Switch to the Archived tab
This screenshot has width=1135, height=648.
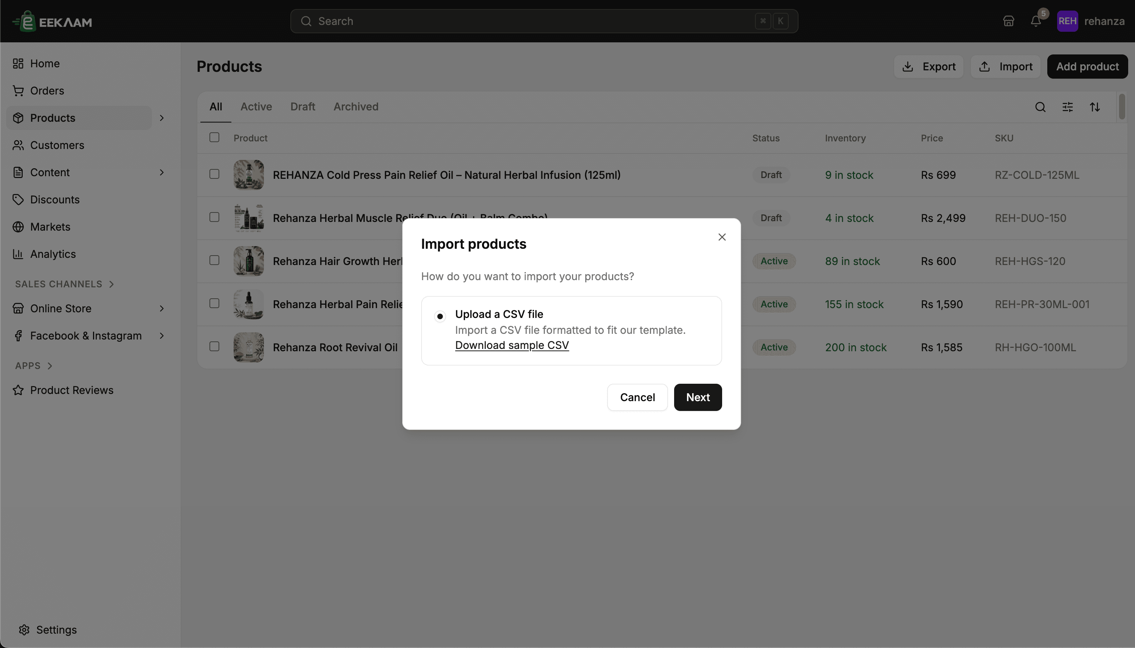click(x=356, y=107)
